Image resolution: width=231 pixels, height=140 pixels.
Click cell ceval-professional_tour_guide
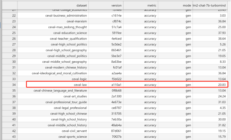[53, 102]
